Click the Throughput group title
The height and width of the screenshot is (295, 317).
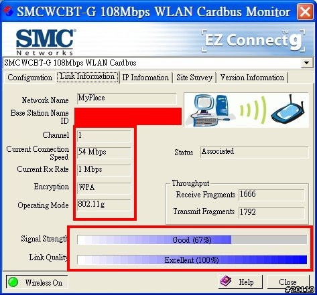[x=190, y=183]
